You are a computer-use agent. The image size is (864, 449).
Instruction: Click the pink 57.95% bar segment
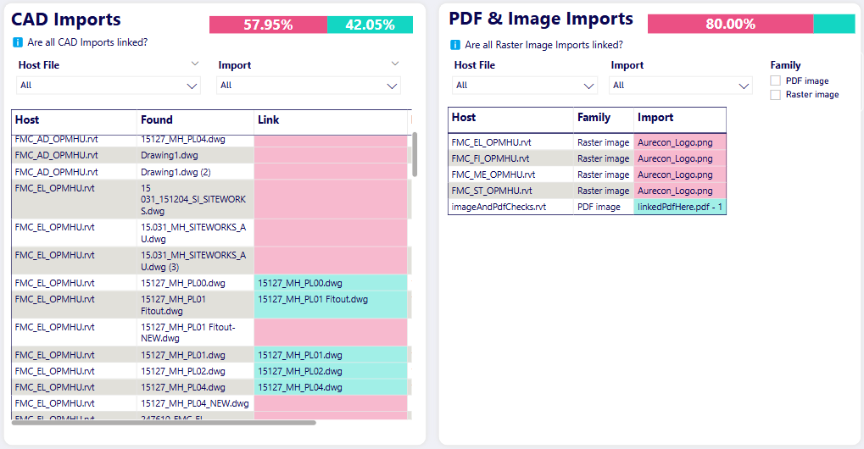tap(268, 25)
